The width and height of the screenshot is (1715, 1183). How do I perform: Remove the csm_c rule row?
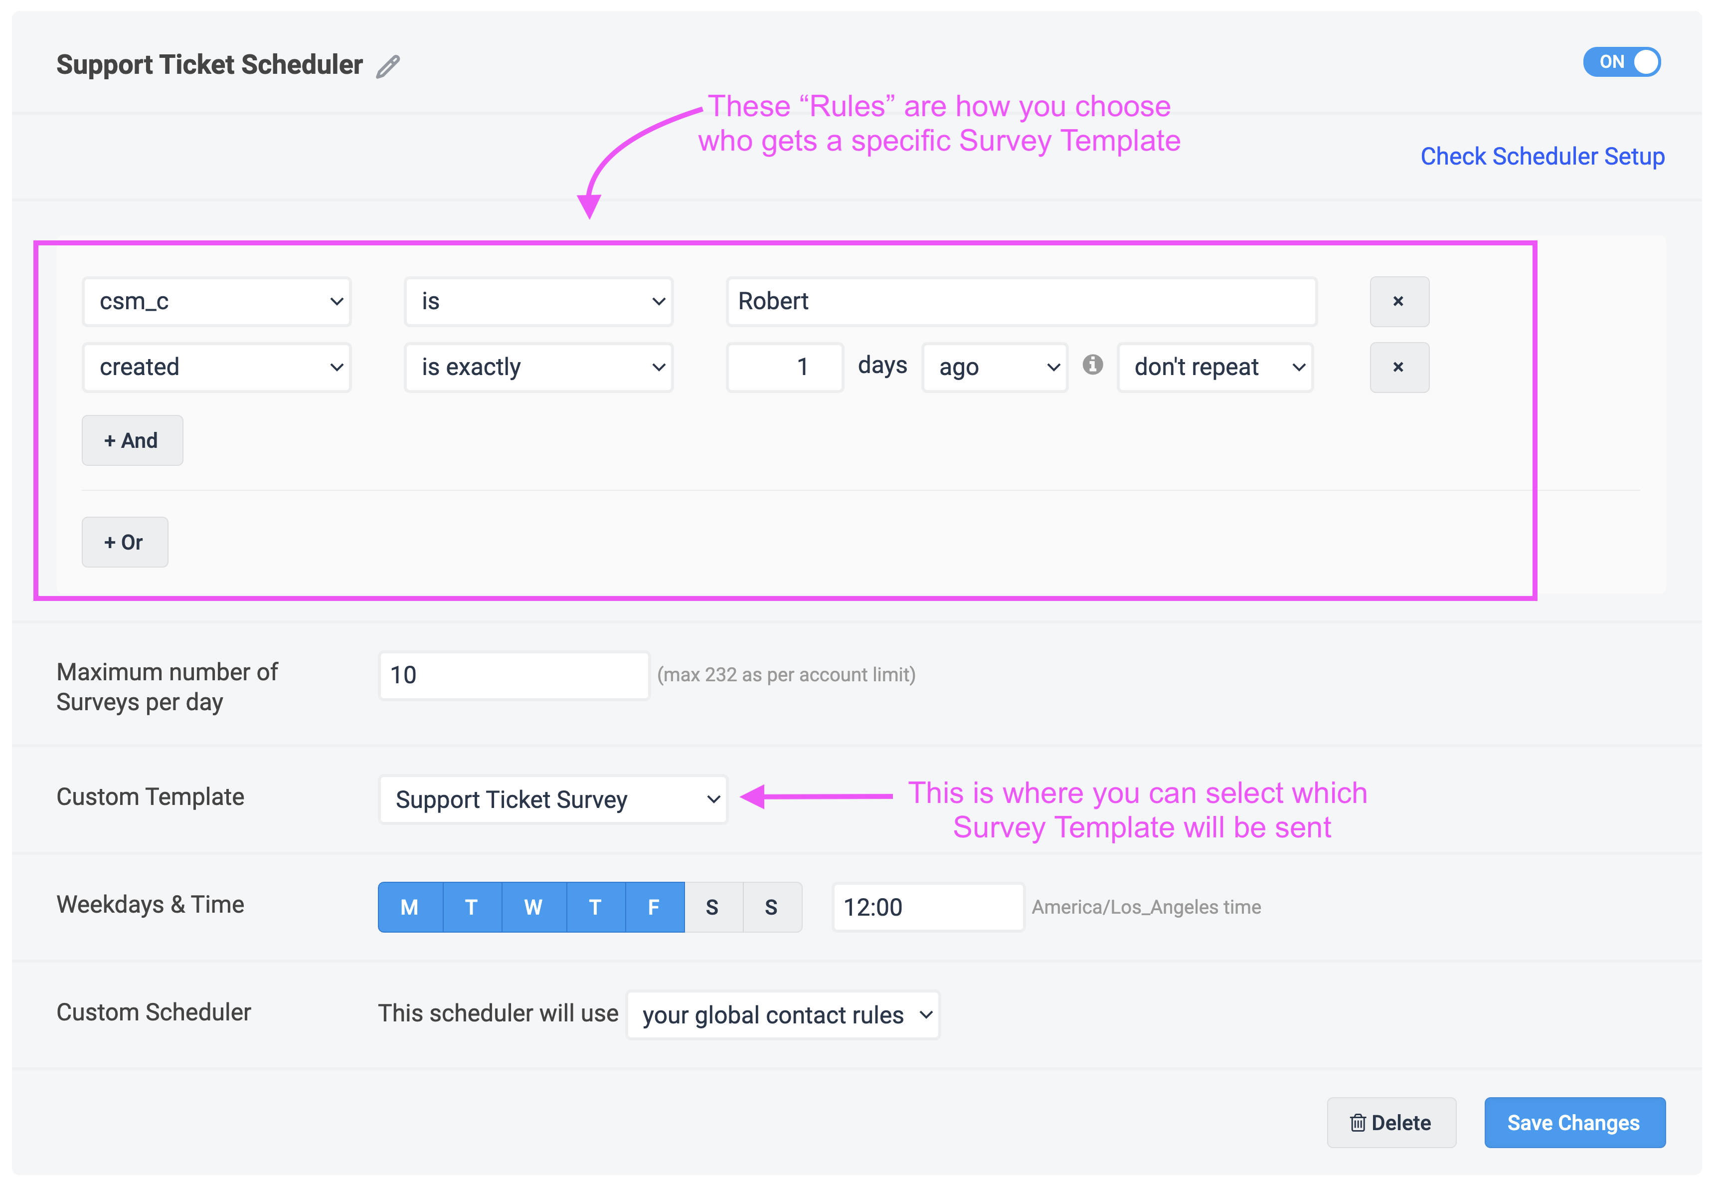coord(1398,302)
